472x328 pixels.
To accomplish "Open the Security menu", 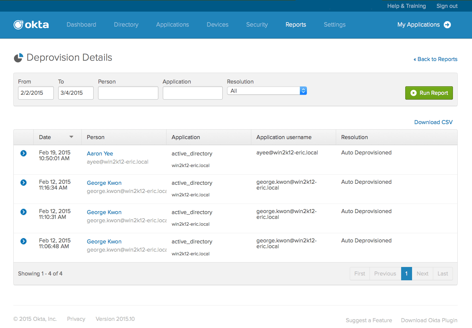I will [x=257, y=25].
